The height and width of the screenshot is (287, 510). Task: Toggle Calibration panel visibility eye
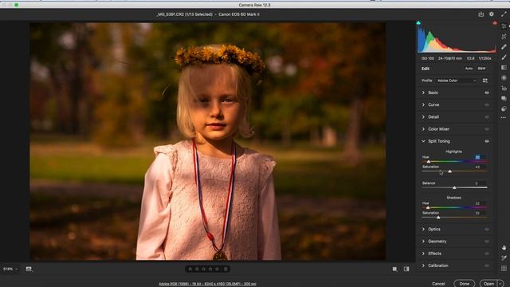coord(487,265)
